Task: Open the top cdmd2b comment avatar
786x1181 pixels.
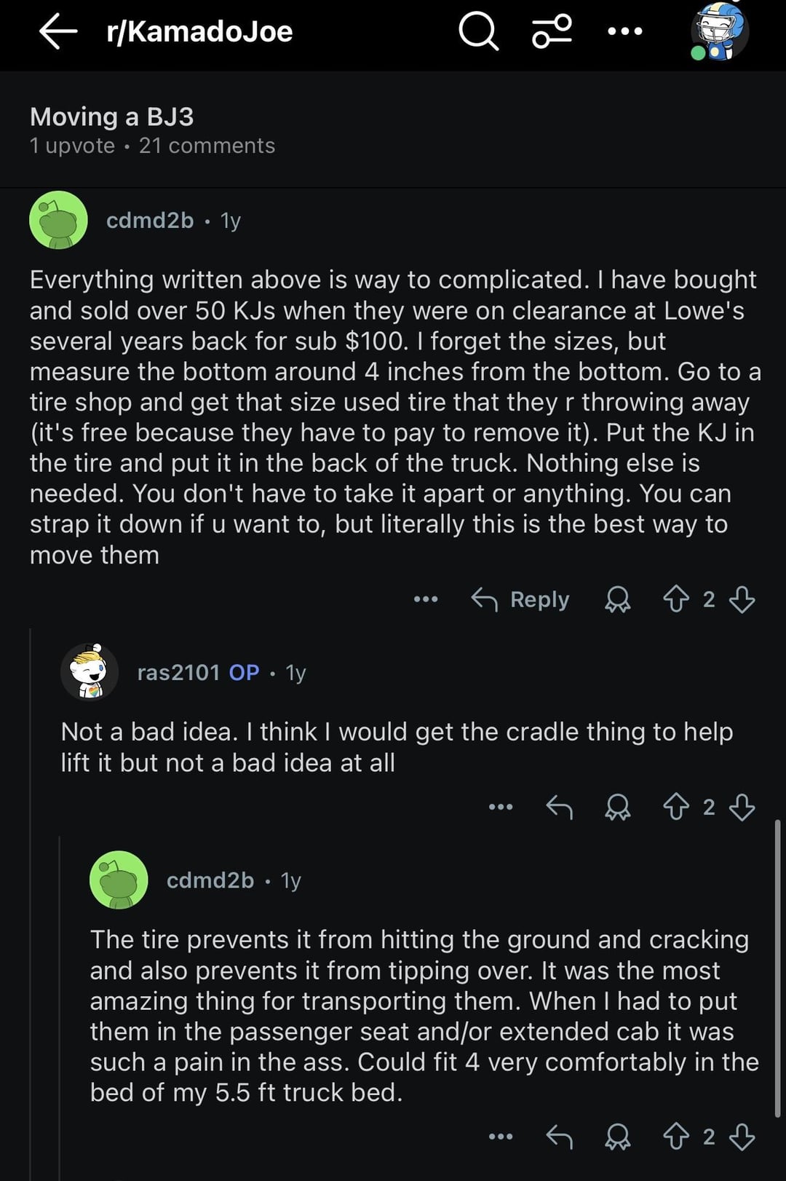Action: pos(58,220)
